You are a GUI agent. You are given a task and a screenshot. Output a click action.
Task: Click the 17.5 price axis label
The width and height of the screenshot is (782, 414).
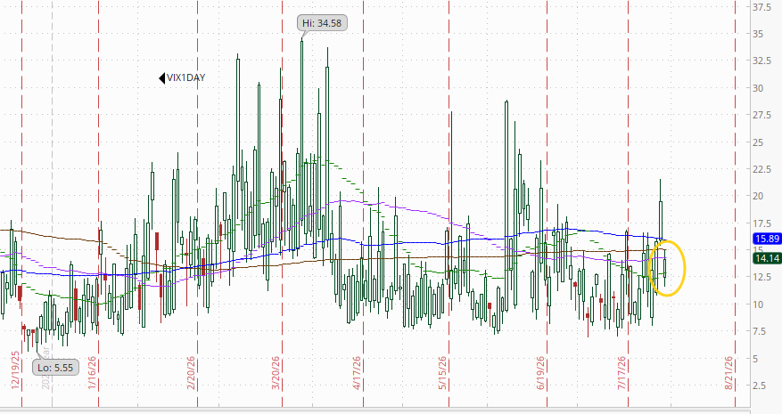point(762,223)
